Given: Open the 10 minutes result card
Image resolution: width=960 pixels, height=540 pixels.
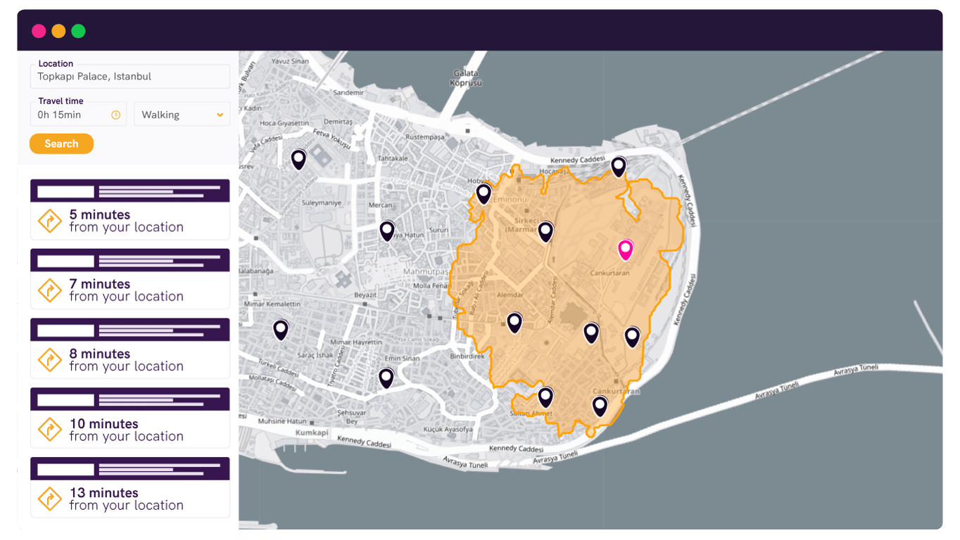Looking at the screenshot, I should pos(130,418).
